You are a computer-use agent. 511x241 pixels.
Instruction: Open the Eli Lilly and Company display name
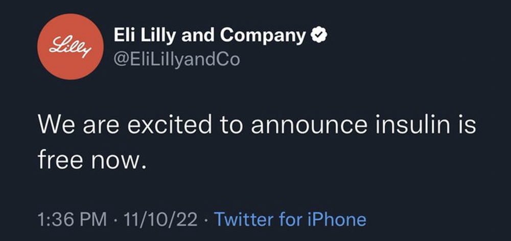210,36
